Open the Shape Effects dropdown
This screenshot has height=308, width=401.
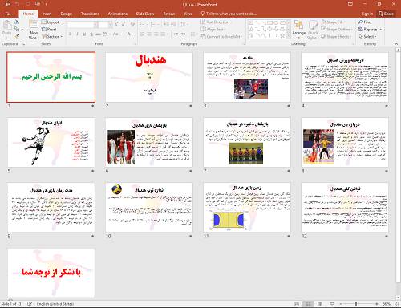point(336,37)
